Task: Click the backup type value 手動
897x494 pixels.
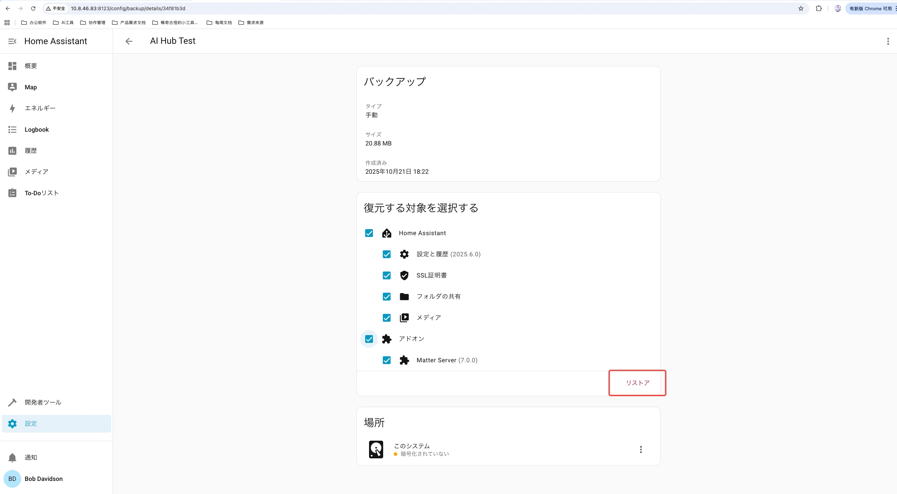Action: coord(372,115)
